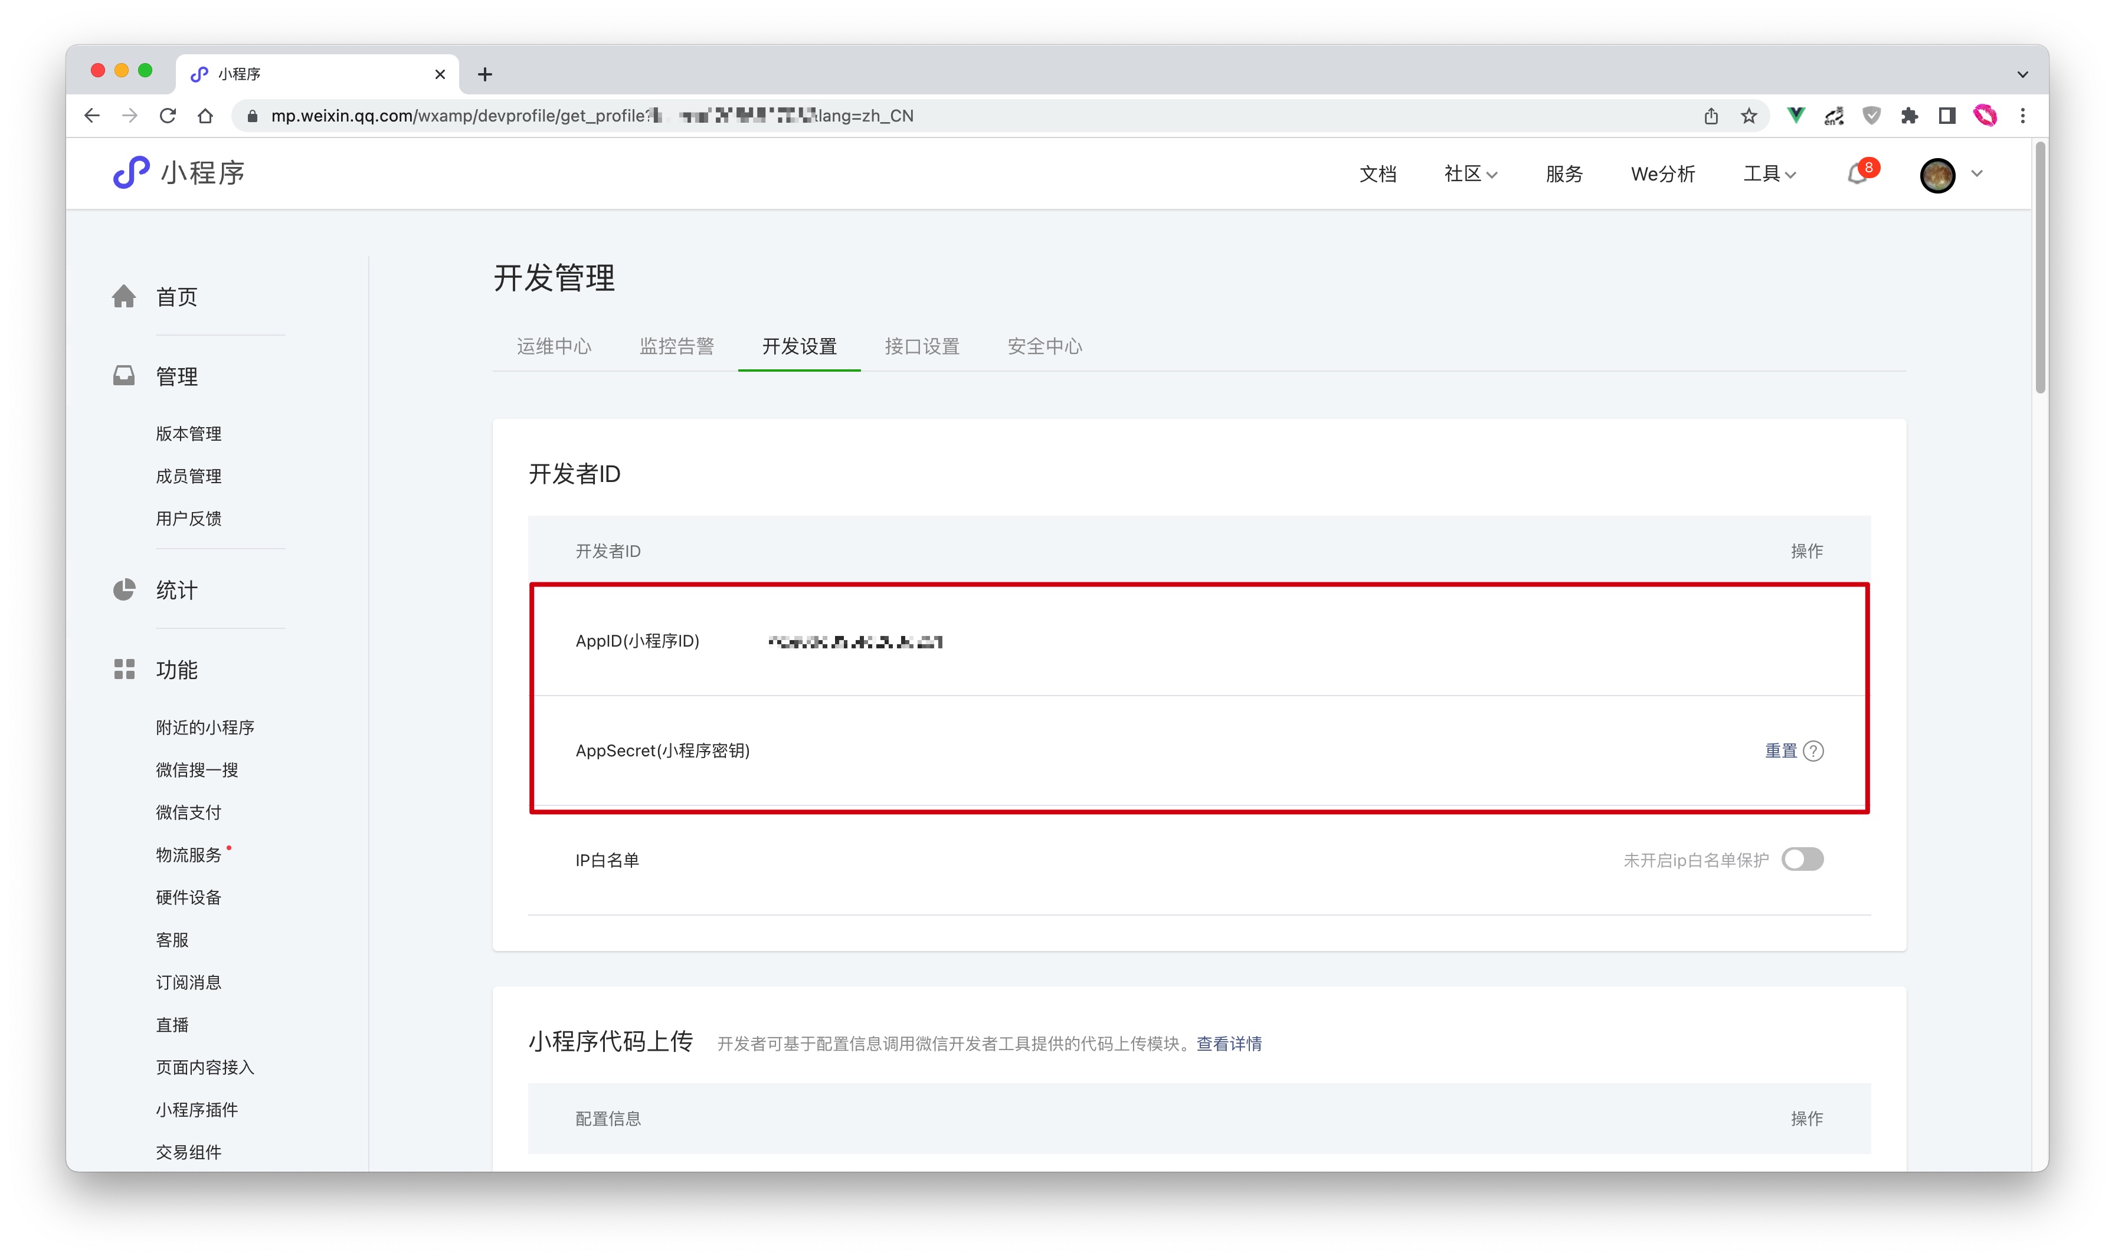This screenshot has width=2115, height=1259.
Task: Click the 统计 pie chart icon
Action: coord(124,589)
